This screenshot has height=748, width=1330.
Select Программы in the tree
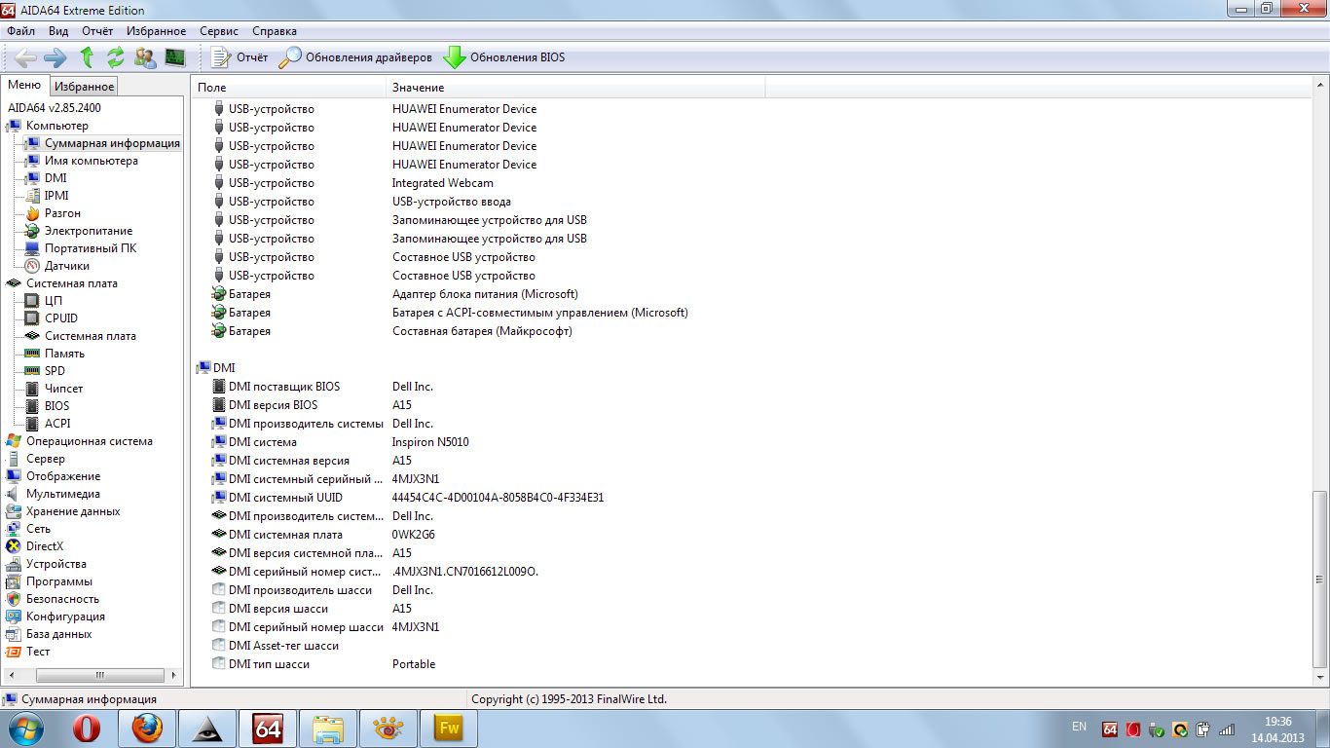59,581
